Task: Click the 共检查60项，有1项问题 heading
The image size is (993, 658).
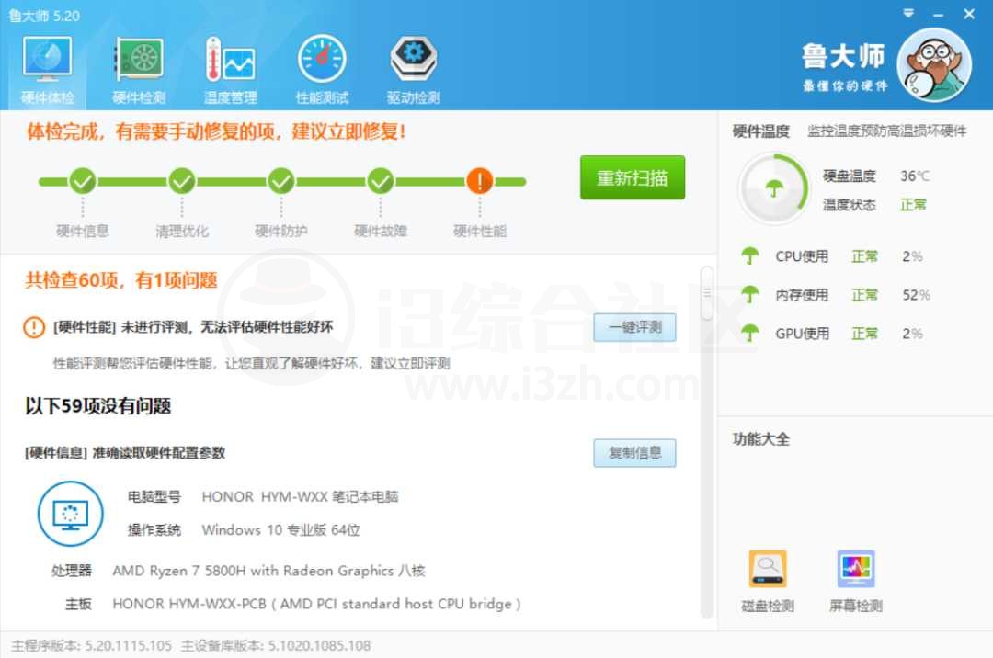Action: tap(121, 280)
